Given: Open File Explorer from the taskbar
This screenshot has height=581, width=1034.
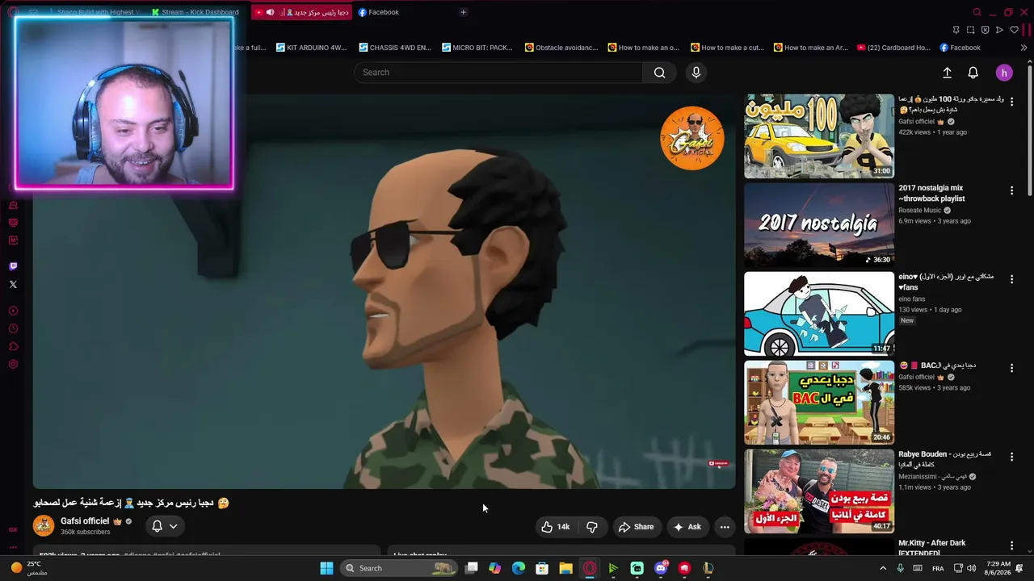Looking at the screenshot, I should coord(565,568).
